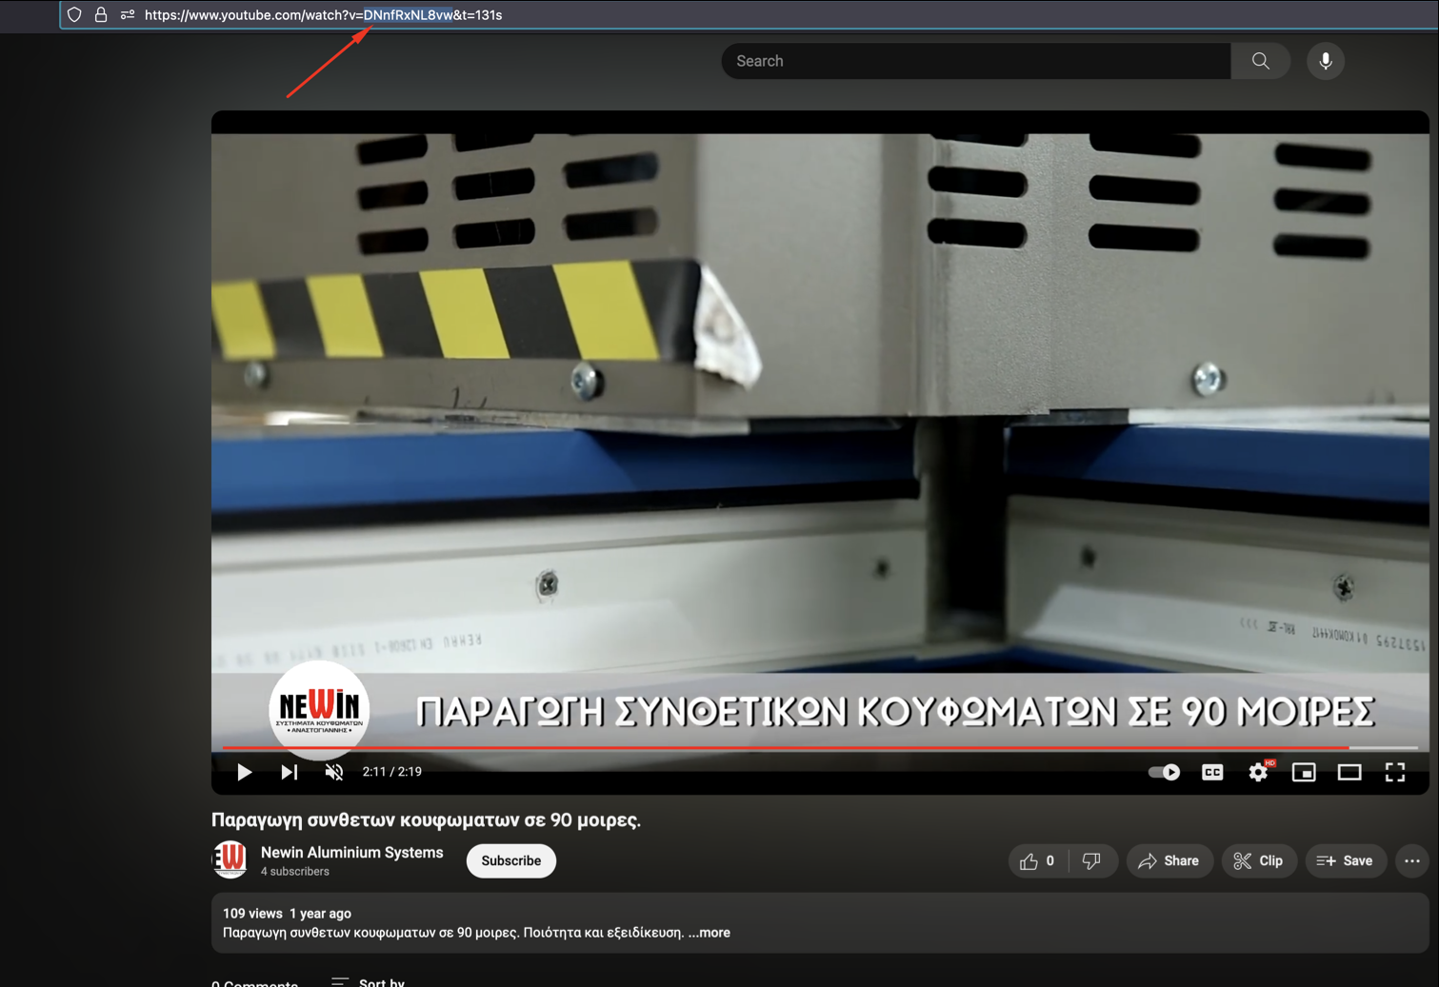Switch to theater mode
Viewport: 1439px width, 987px height.
click(x=1349, y=772)
